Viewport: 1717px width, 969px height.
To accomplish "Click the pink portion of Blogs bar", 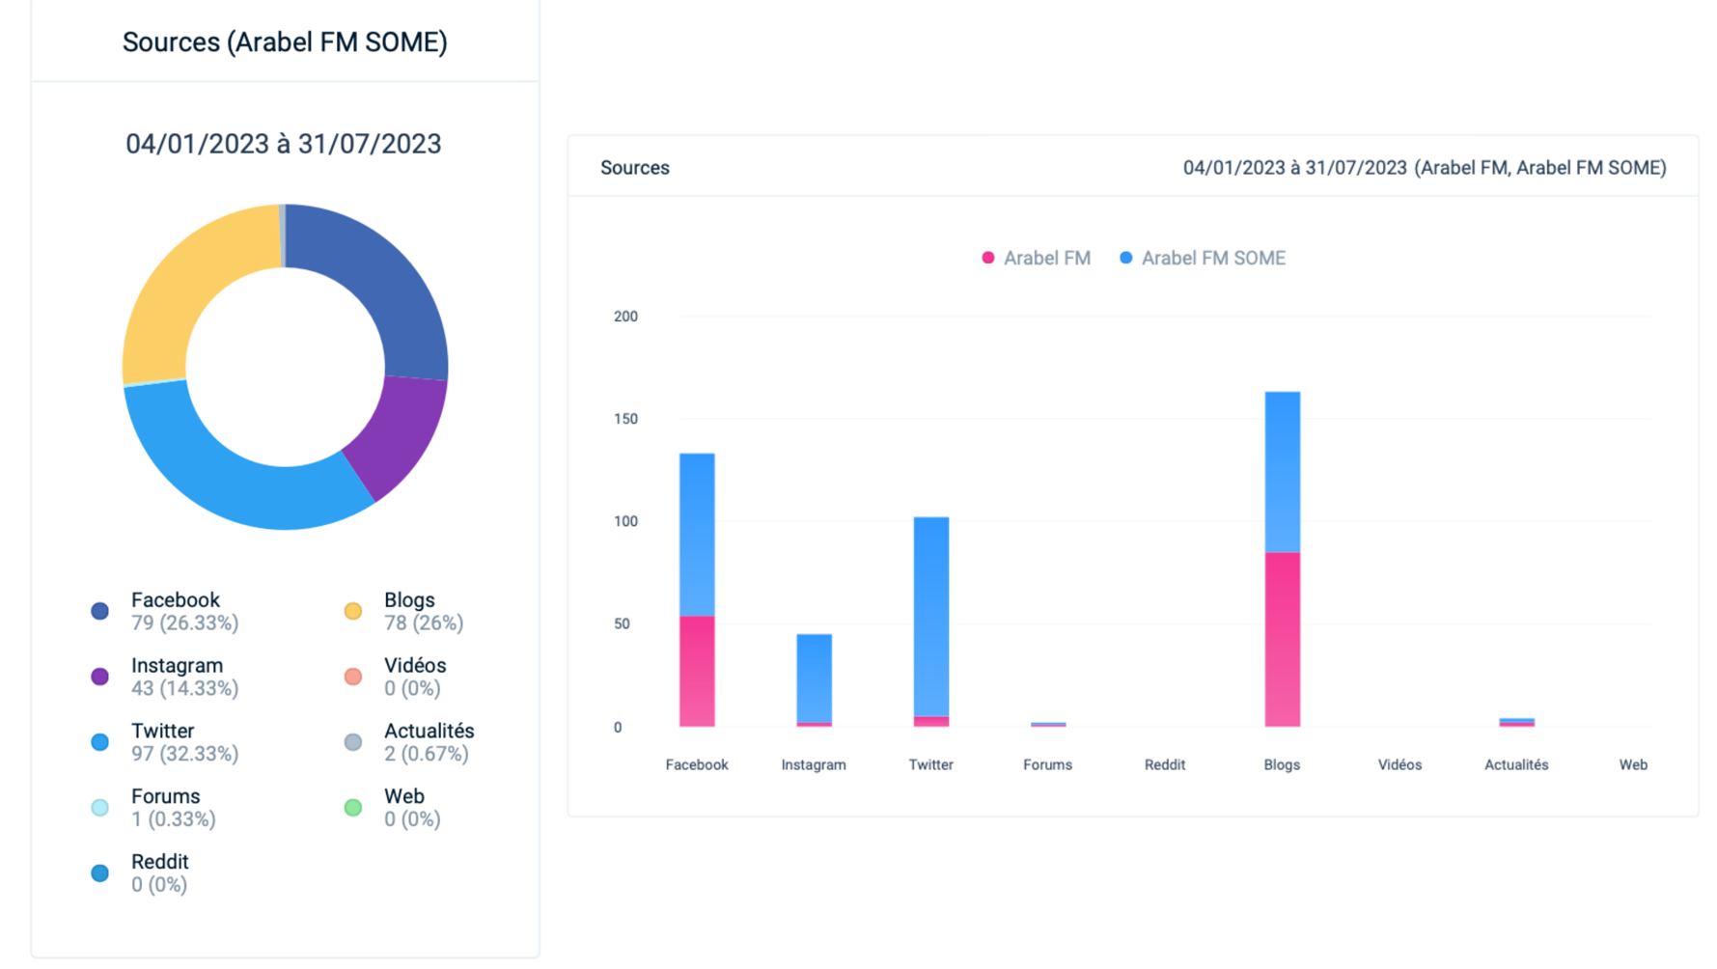I will click(x=1282, y=639).
